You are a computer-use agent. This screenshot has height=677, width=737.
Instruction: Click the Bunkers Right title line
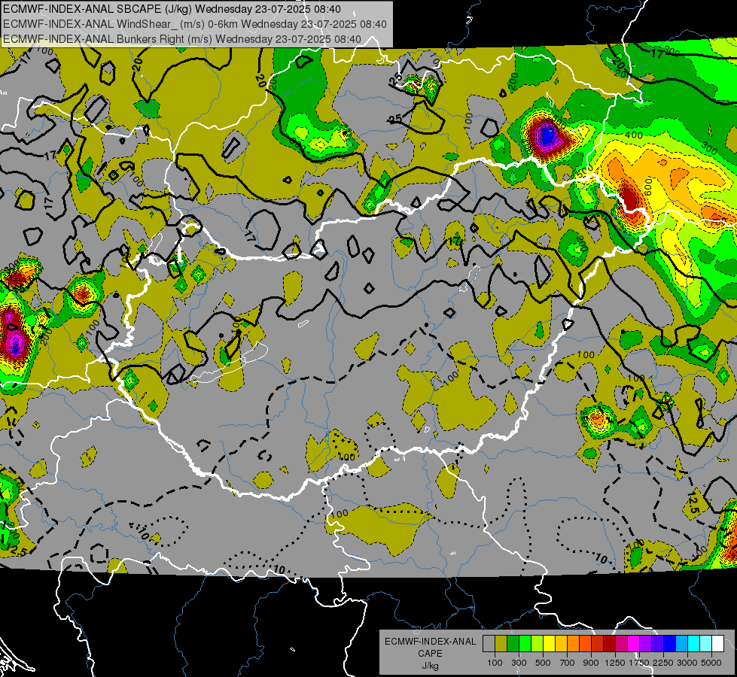[182, 39]
